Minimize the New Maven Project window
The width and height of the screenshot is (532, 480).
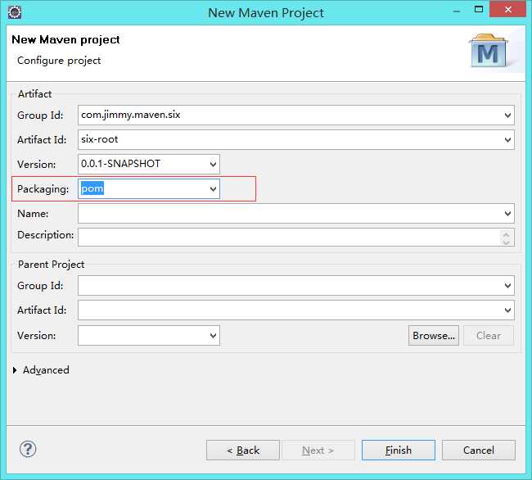(457, 11)
